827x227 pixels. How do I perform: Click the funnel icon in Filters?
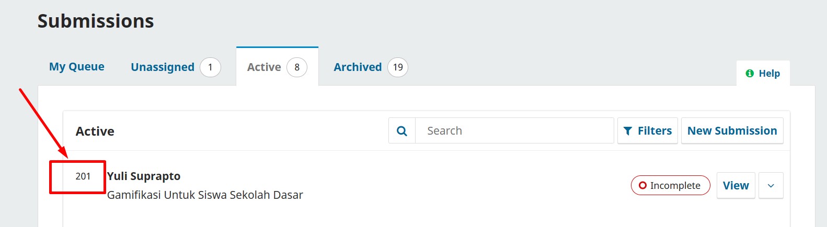628,131
